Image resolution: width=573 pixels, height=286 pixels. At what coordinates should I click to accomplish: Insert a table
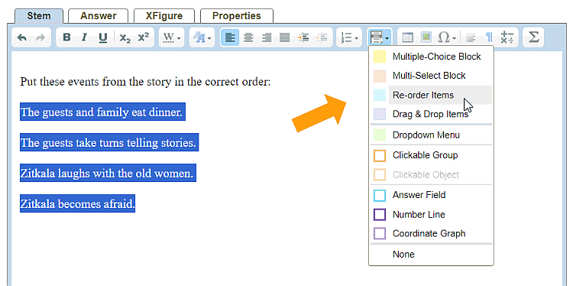pyautogui.click(x=407, y=37)
